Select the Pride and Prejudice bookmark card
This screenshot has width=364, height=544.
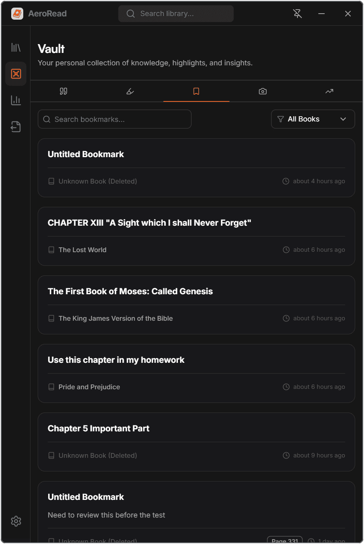[196, 373]
